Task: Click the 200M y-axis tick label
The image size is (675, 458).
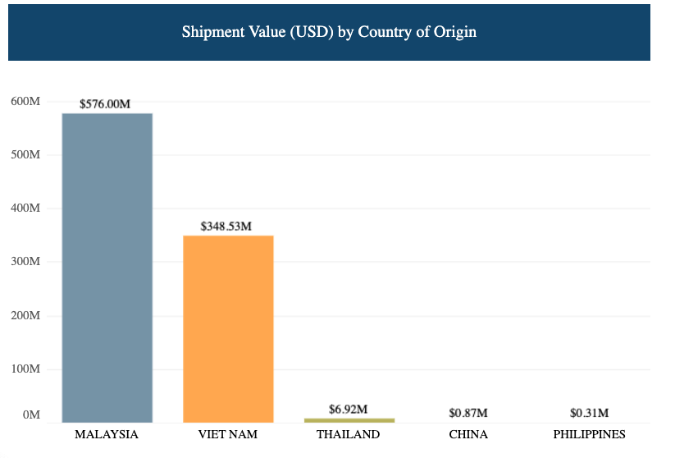Action: (x=25, y=316)
